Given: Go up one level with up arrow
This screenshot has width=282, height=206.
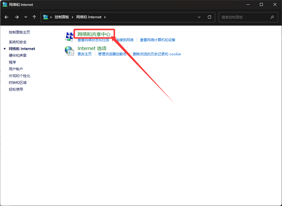Looking at the screenshot, I should tap(34, 17).
